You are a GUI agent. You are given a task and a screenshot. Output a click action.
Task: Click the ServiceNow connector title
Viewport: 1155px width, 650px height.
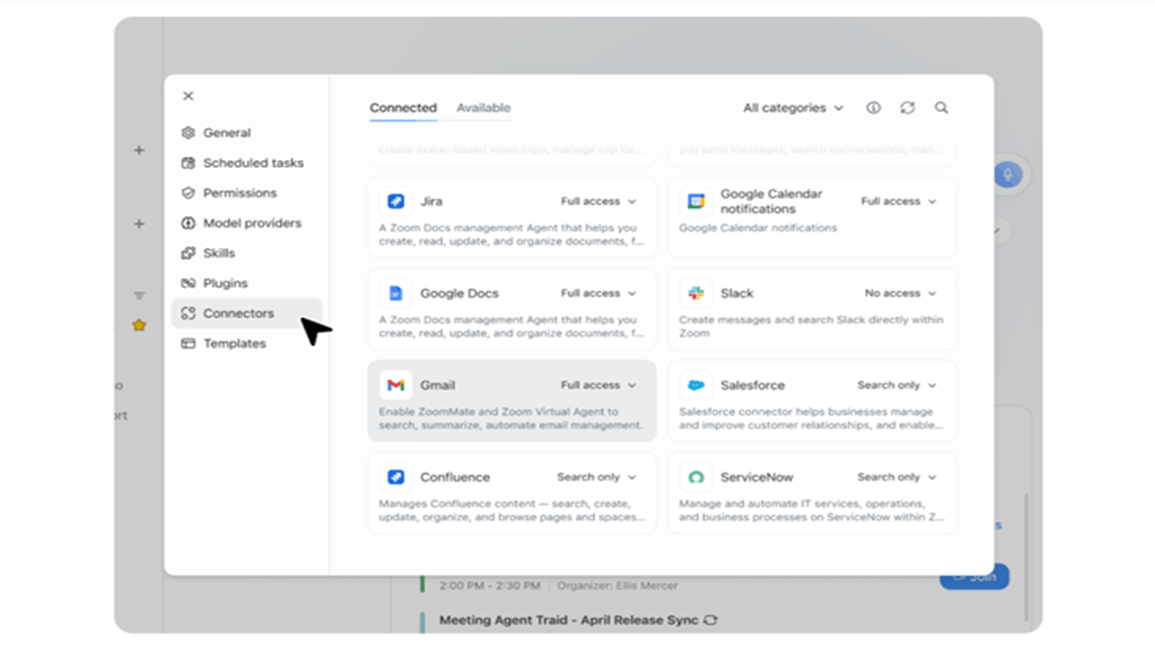(757, 477)
